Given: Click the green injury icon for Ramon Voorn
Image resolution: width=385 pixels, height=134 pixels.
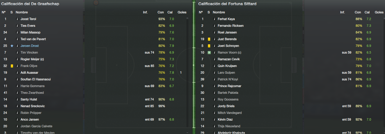Looking at the screenshot, I should pos(209,52).
